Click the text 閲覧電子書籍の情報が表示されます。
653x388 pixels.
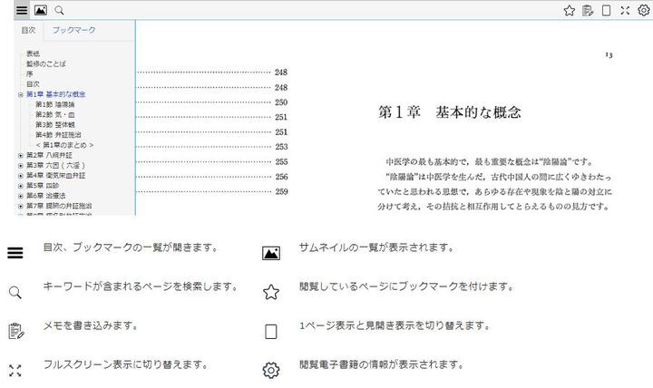382,364
